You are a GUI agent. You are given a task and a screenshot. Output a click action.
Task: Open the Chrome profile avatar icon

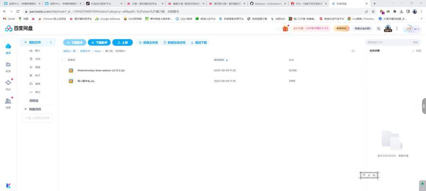(x=414, y=11)
